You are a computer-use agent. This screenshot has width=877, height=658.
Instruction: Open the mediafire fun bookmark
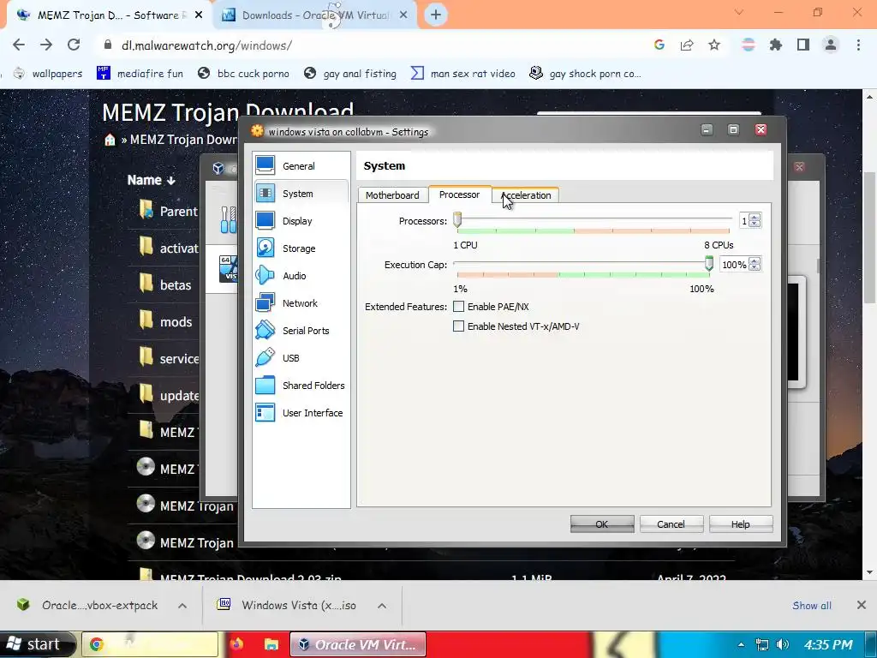(x=140, y=74)
